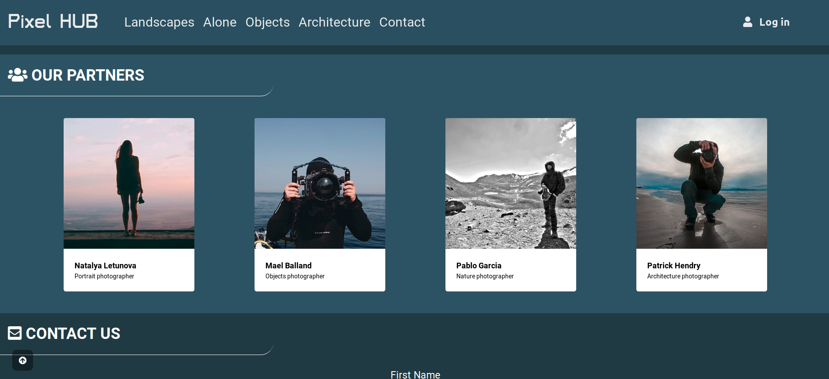Click the partners group icon
The height and width of the screenshot is (379, 829).
tap(17, 75)
